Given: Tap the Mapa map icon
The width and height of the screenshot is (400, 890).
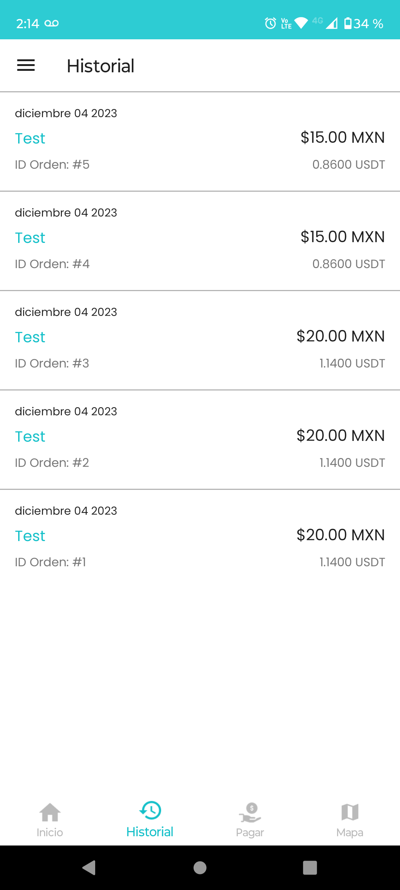Looking at the screenshot, I should (x=350, y=812).
